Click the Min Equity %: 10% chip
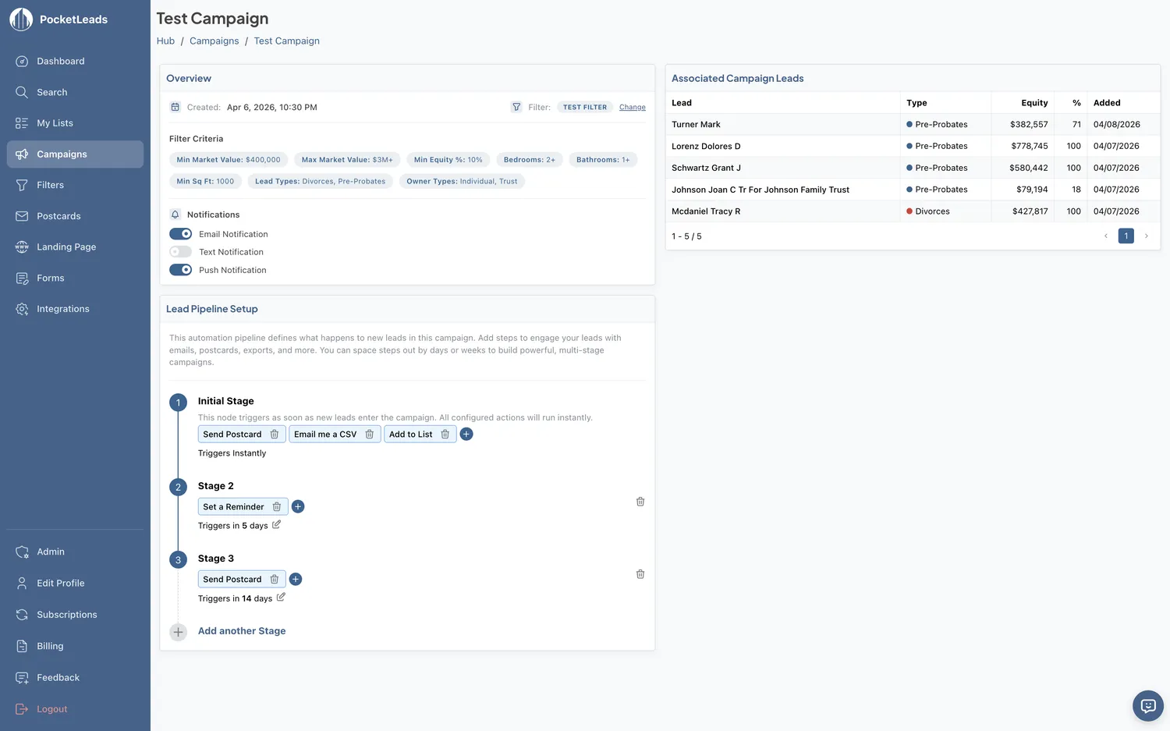Viewport: 1170px width, 731px height. pos(448,160)
